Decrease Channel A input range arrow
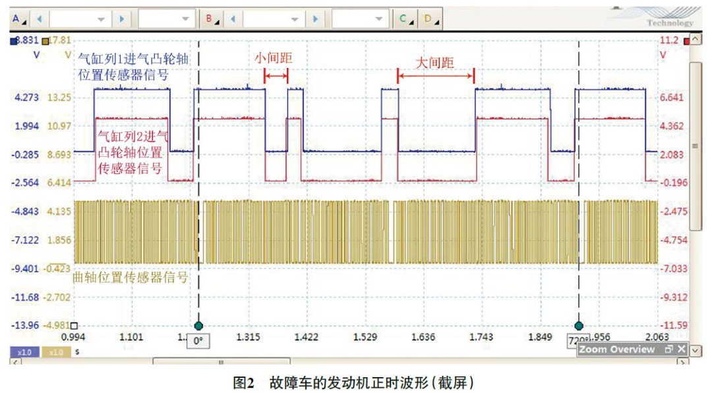Viewport: 712px width, 393px height. tap(39, 19)
